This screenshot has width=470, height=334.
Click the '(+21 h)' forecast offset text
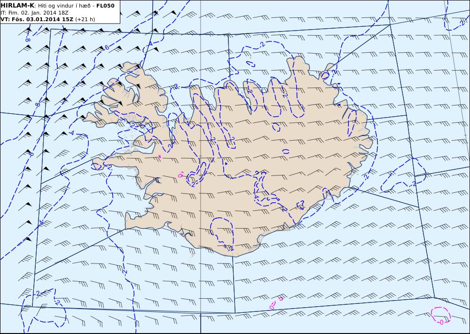pos(85,19)
